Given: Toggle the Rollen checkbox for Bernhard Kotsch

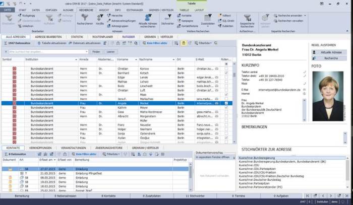Looking at the screenshot, I should click(x=226, y=73).
